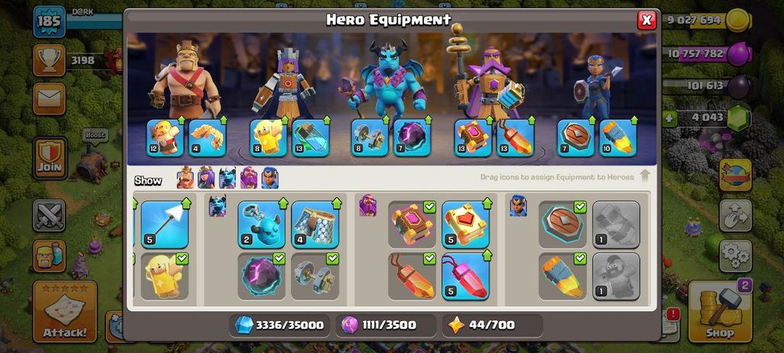Open the Shop button
Viewport: 784px width, 353px height.
[720, 311]
